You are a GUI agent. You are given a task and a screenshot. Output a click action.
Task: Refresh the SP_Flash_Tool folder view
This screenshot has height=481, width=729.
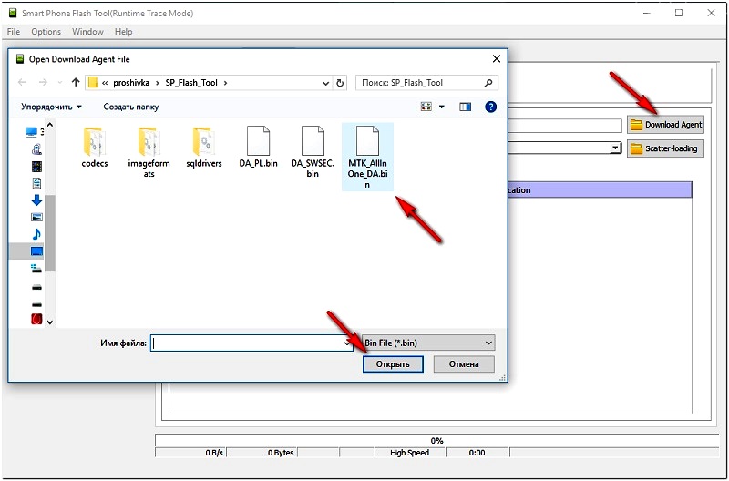(x=340, y=83)
